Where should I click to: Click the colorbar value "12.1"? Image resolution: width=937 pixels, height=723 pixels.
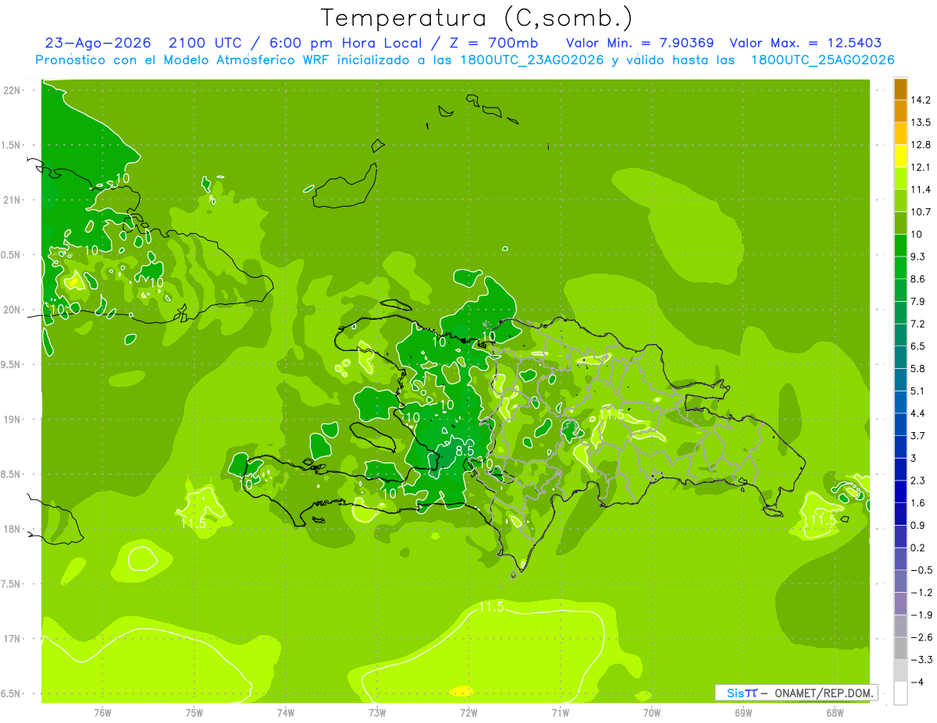pyautogui.click(x=921, y=168)
